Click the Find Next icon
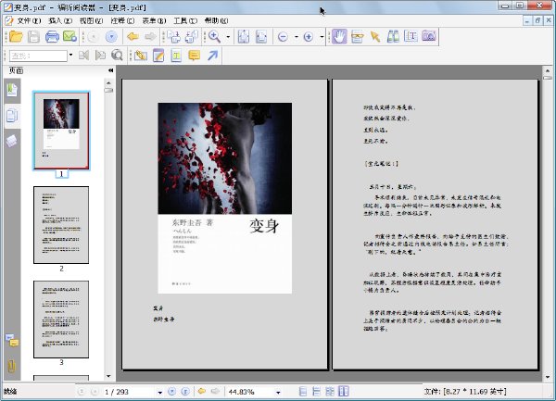 click(100, 56)
